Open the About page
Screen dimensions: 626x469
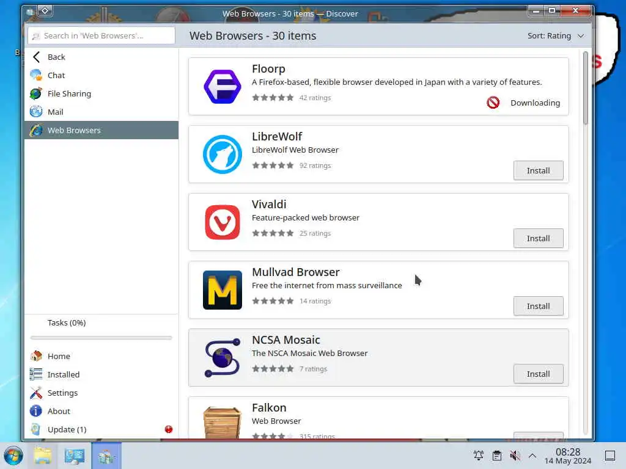[x=101, y=411]
